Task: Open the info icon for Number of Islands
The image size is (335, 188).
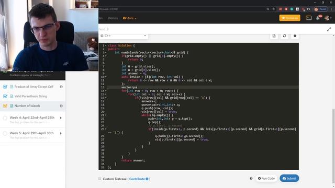Action: tap(61, 106)
